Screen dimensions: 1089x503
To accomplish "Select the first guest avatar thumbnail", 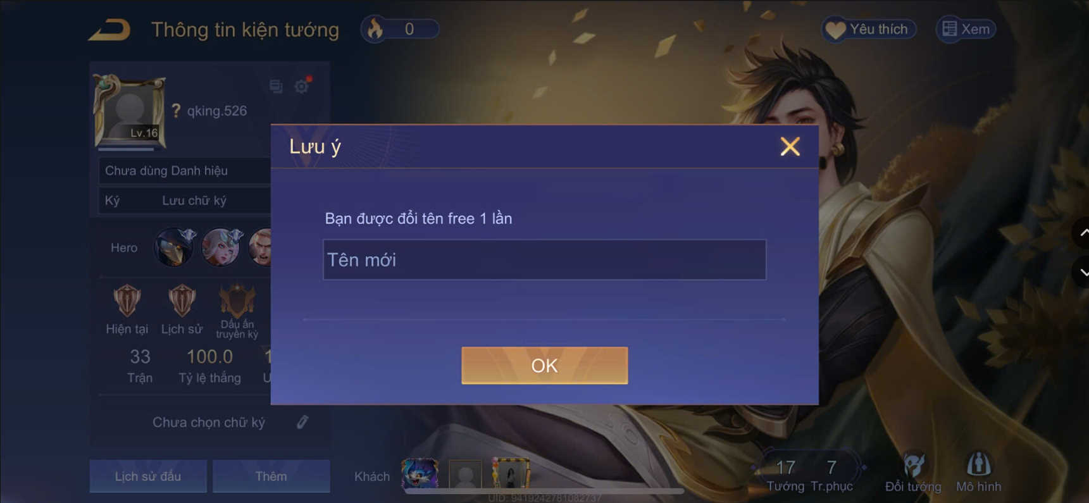I will [x=420, y=473].
